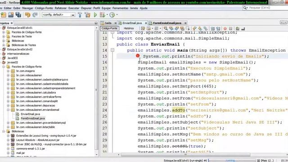
Task: Click the Mais 12 status bar link
Action: click(x=267, y=161)
